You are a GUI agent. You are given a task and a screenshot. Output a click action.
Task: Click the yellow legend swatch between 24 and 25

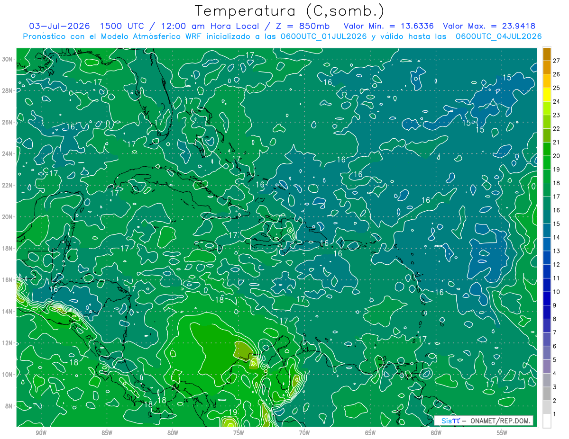(547, 94)
